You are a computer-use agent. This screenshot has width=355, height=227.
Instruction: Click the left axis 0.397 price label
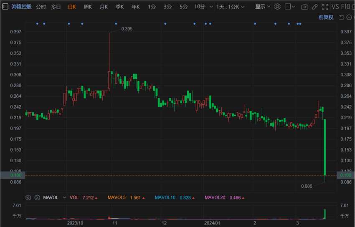coord(15,32)
